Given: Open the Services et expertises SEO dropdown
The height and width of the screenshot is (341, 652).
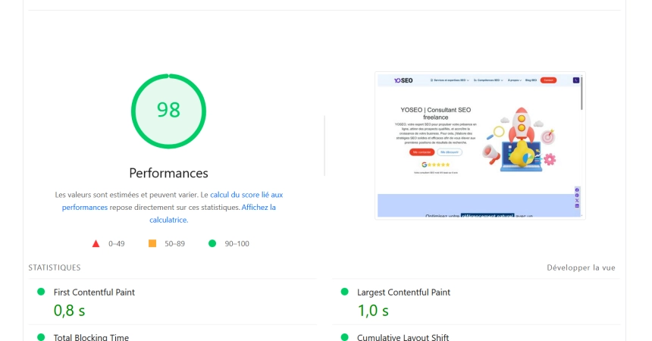Looking at the screenshot, I should (450, 80).
